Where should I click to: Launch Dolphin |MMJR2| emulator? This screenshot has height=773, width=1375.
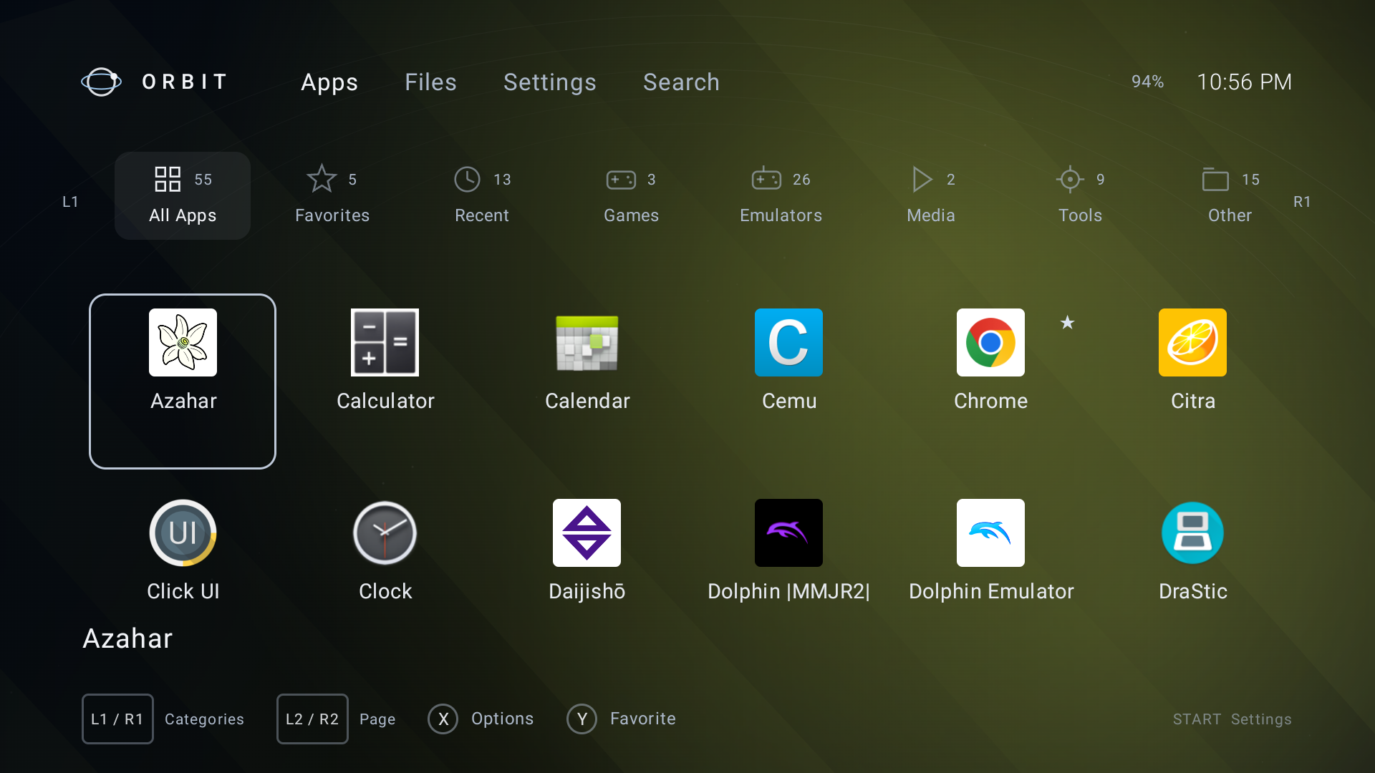[x=788, y=533]
